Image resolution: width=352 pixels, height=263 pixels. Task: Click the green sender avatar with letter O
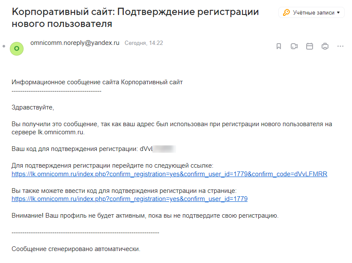click(x=17, y=49)
